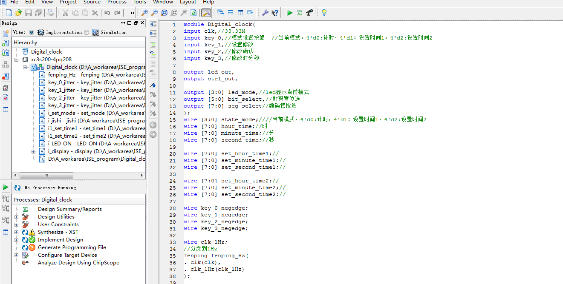Select Generate Programming File process
Screen dimensions: 563x284
pos(72,247)
